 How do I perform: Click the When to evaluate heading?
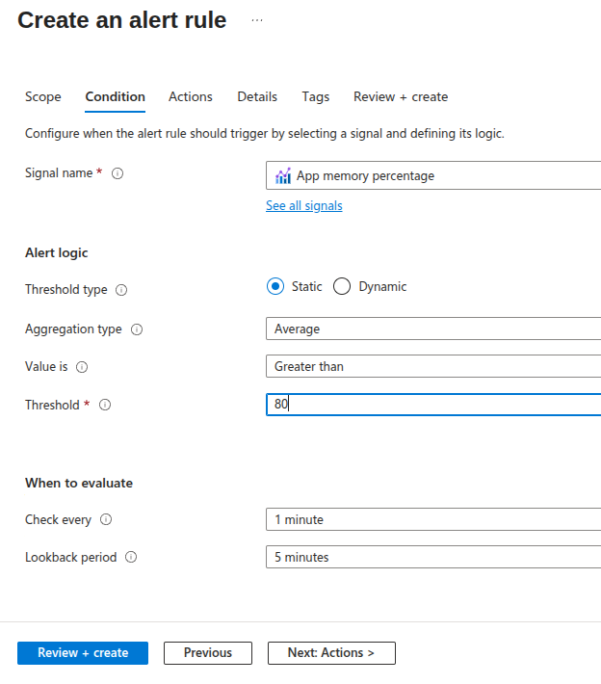[x=79, y=484]
